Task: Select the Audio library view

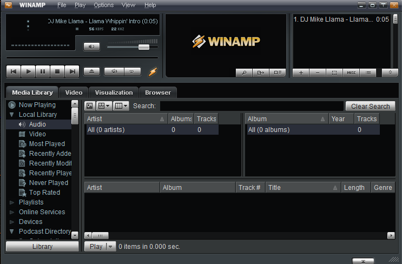Action: [37, 124]
